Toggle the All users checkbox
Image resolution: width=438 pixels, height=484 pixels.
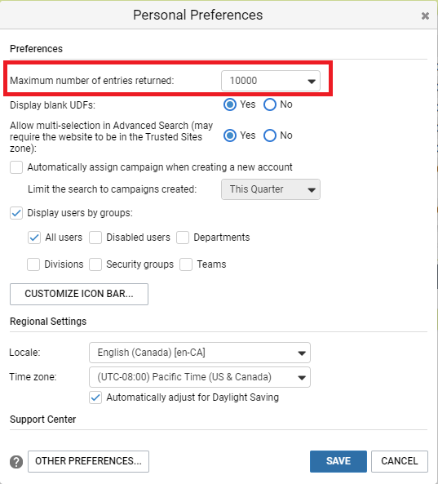tap(34, 238)
